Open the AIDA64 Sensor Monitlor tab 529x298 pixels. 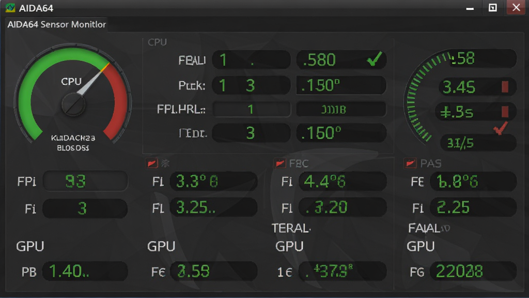tap(57, 24)
